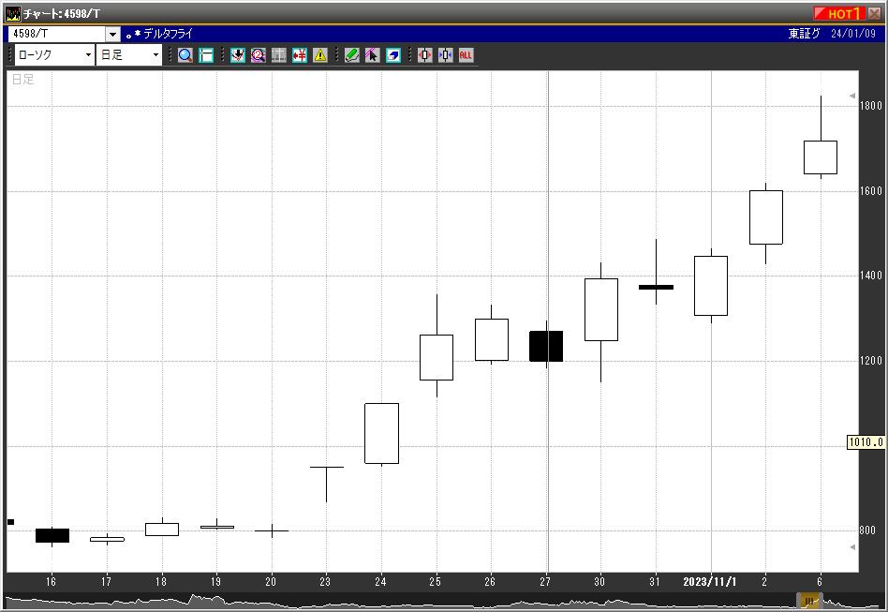Click the black candlestick on the 16th

(x=52, y=535)
